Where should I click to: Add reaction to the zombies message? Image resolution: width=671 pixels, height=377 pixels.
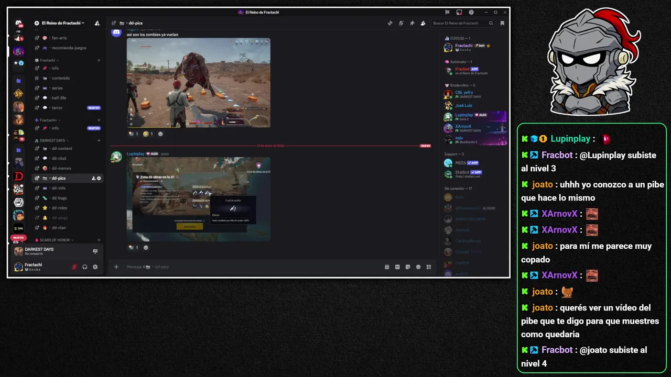(160, 134)
